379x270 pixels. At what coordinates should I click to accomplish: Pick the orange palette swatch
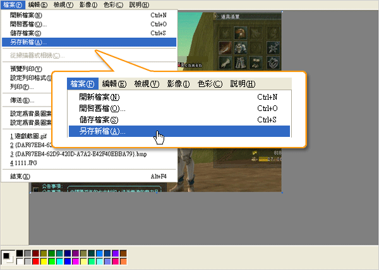123,261
